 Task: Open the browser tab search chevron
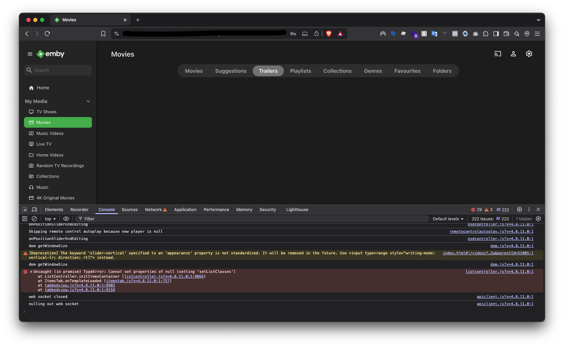coord(538,20)
